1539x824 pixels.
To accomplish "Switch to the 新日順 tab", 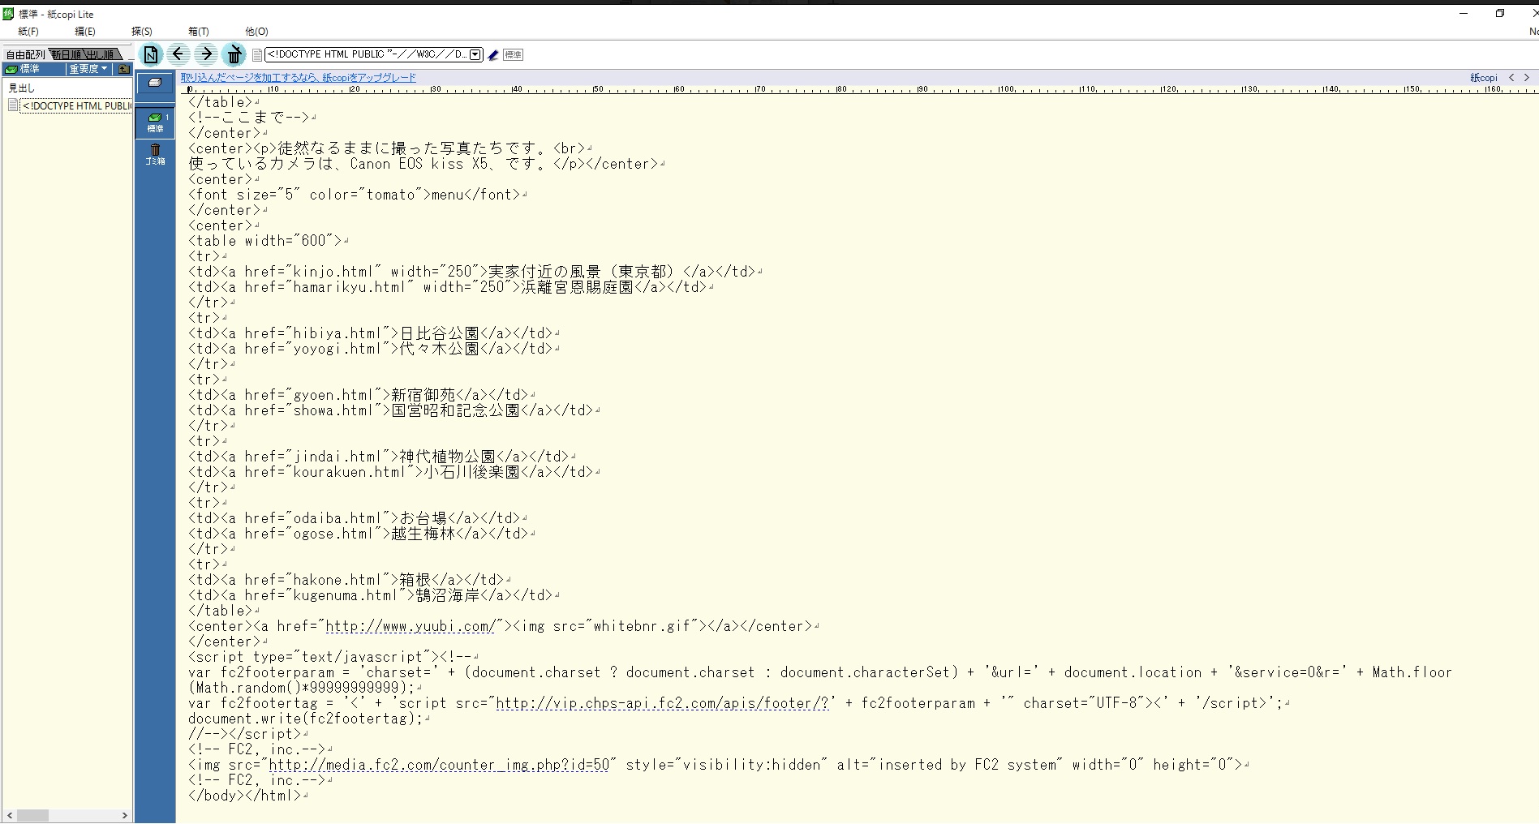I will tap(67, 54).
